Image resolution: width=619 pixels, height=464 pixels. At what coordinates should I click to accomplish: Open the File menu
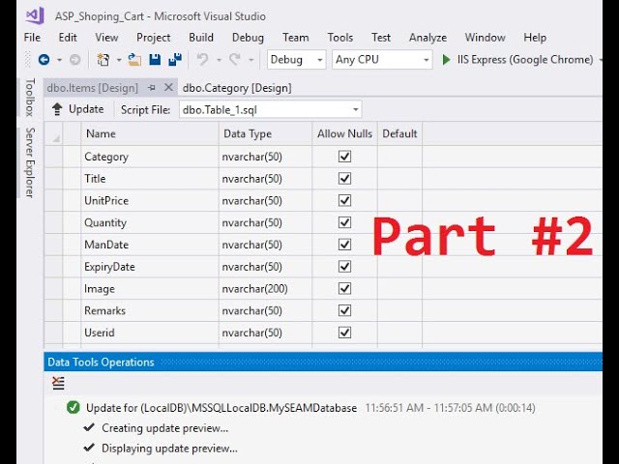32,38
